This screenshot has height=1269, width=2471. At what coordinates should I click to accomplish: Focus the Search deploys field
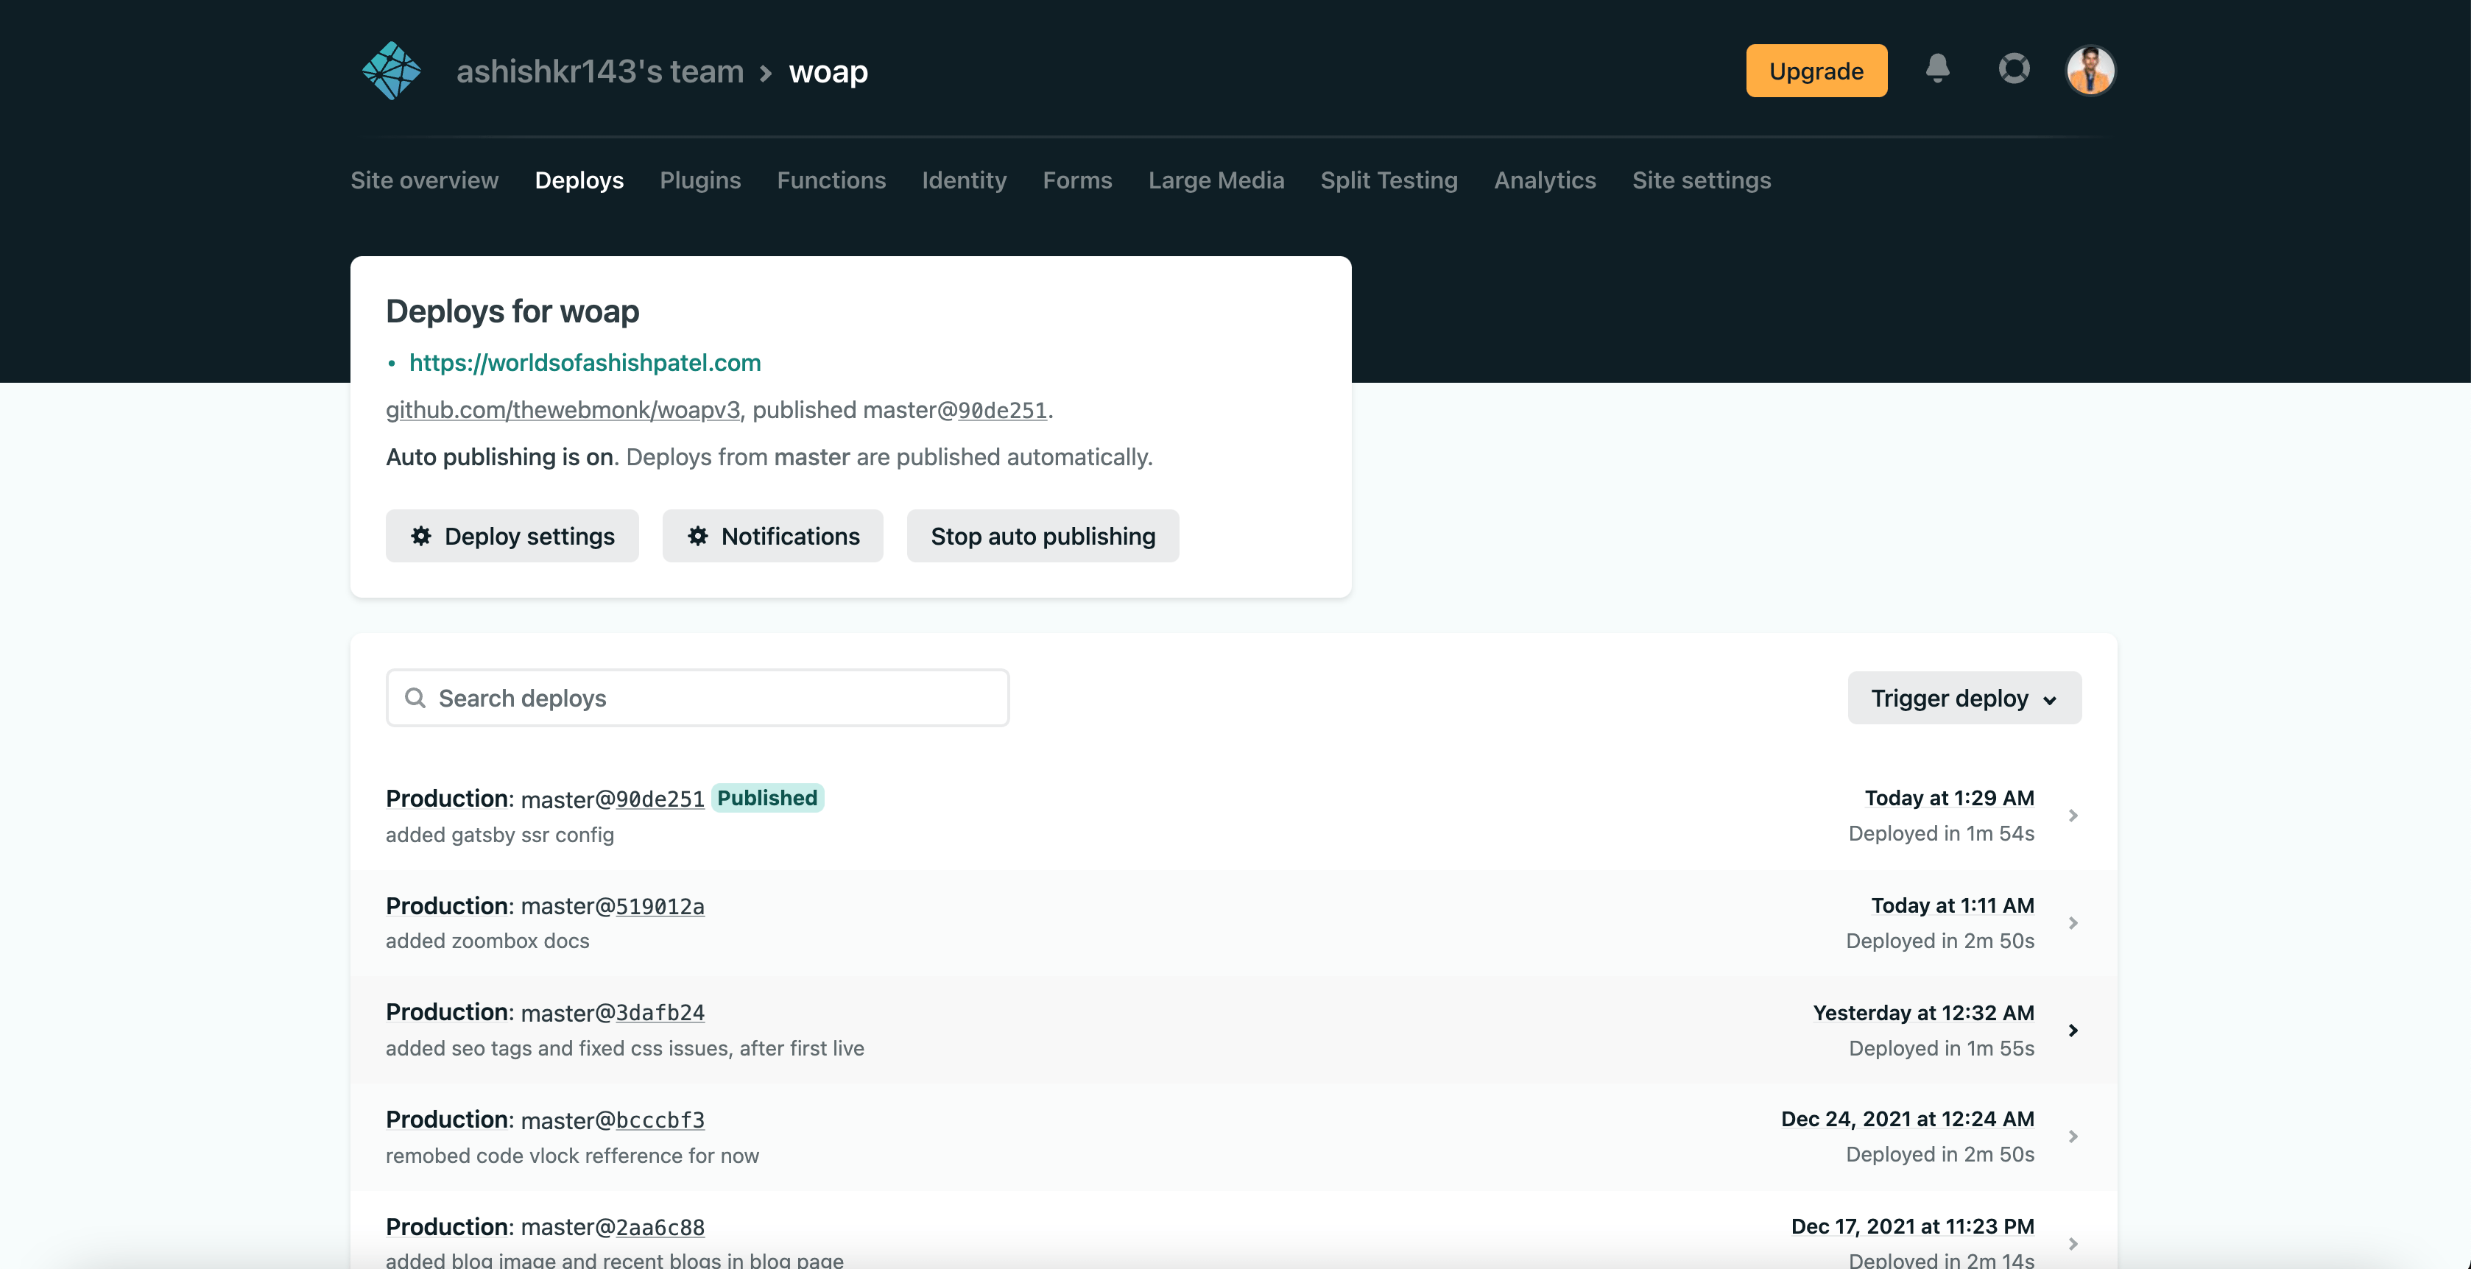[710, 699]
